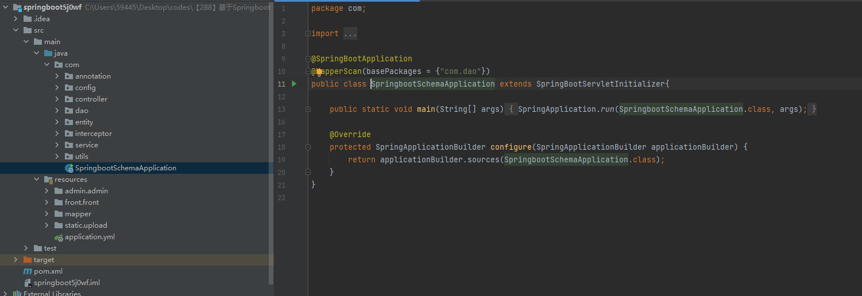Click the line number 11 in gutter
Viewport: 862px width, 296px height.
click(x=281, y=84)
